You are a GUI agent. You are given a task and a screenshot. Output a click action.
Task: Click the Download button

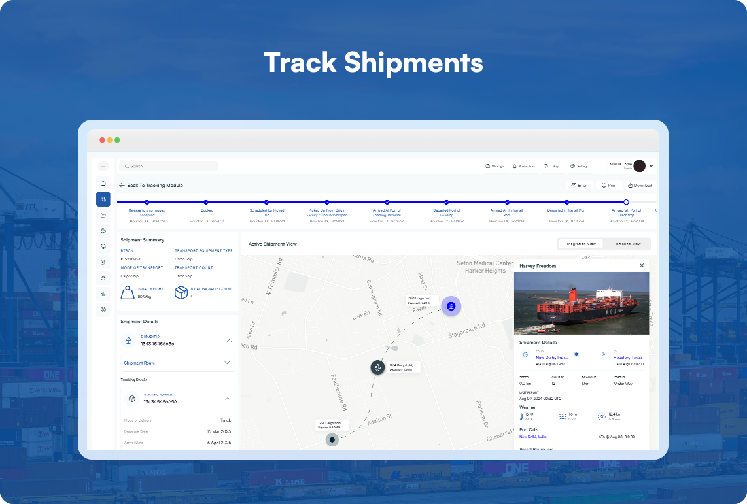click(x=639, y=186)
